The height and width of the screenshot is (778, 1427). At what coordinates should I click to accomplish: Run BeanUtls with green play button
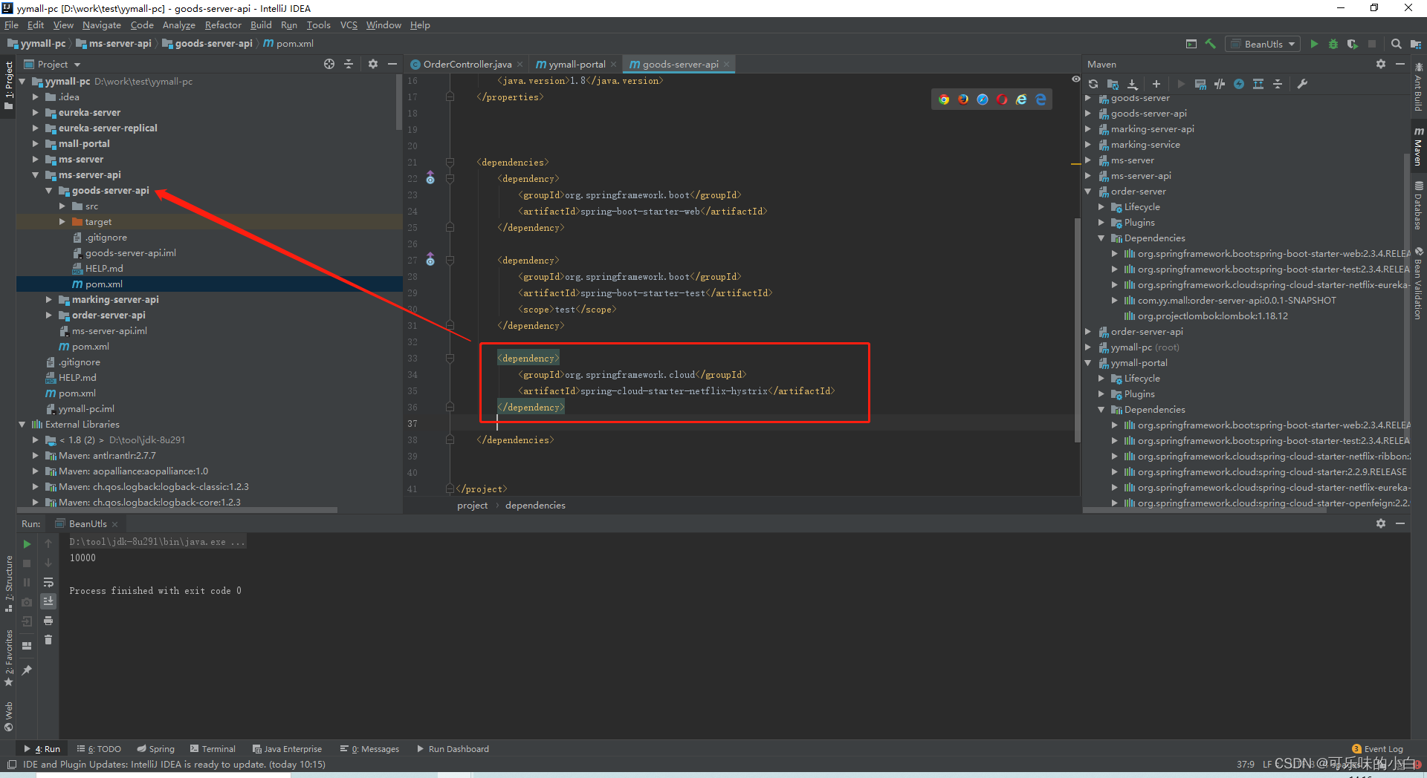[x=1314, y=44]
